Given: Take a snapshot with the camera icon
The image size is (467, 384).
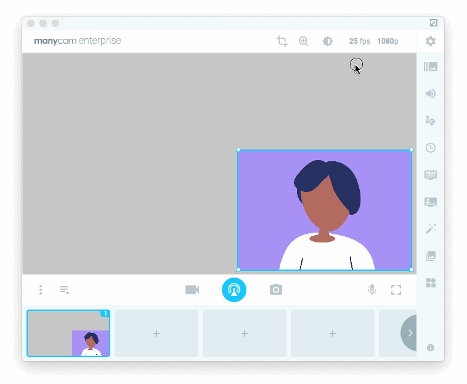Looking at the screenshot, I should click(276, 289).
